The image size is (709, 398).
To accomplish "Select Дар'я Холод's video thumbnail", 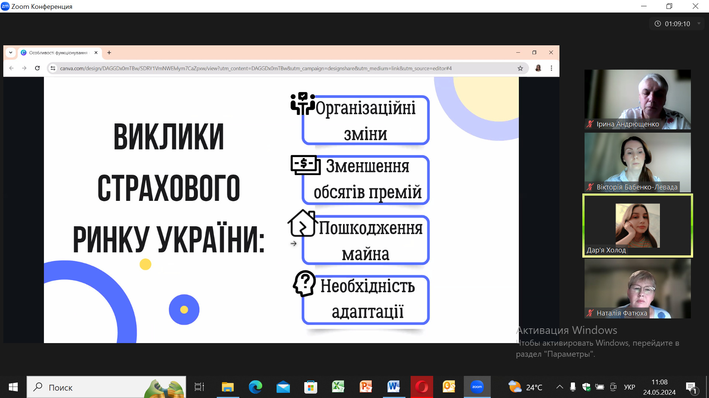I will click(x=637, y=226).
